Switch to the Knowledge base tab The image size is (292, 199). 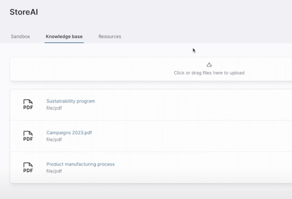pyautogui.click(x=64, y=36)
